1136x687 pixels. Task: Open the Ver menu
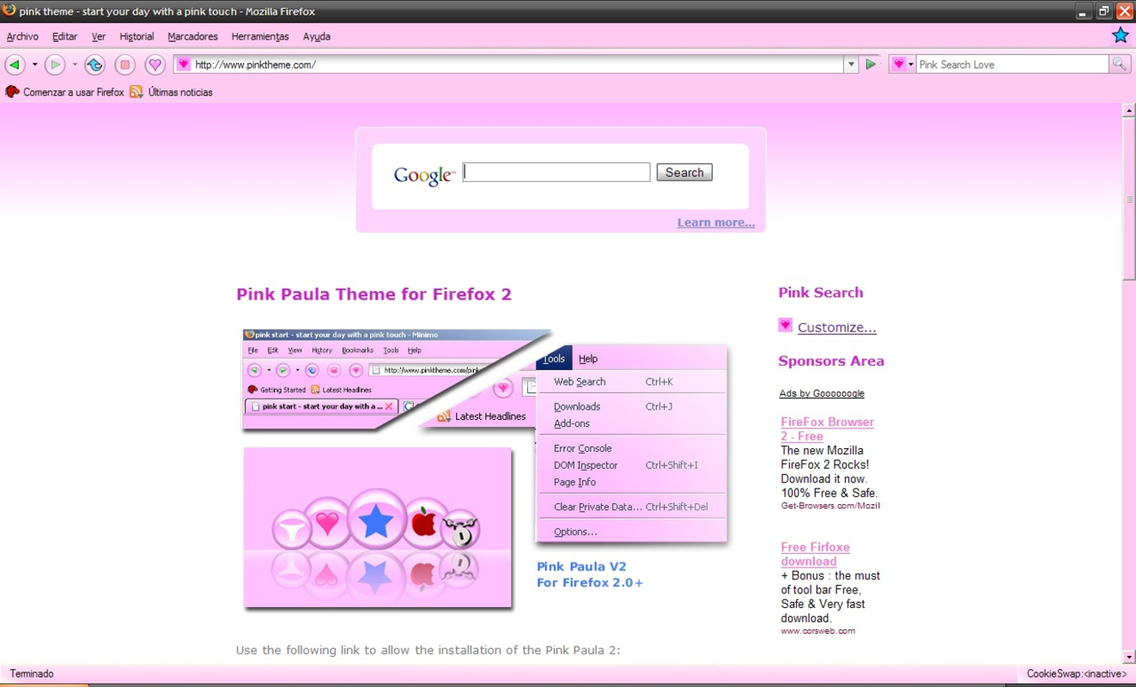click(99, 36)
